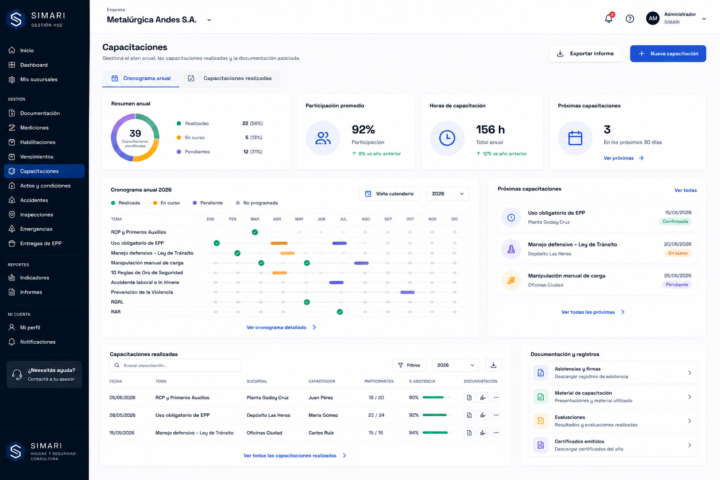Click the 92% attendance progress bar
Screen dimensions: 720x480
[436, 415]
